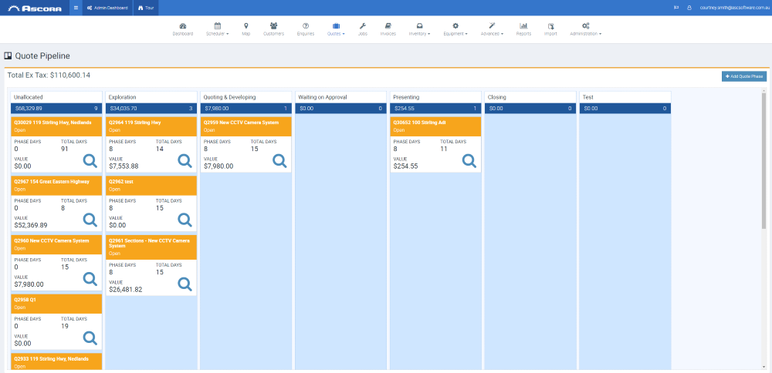
Task: Open the Quotes menu
Action: (x=336, y=29)
